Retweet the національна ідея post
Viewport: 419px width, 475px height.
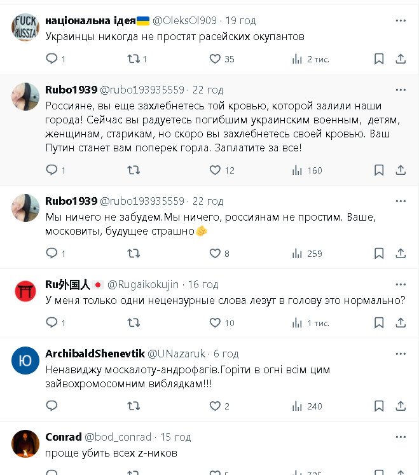(134, 59)
